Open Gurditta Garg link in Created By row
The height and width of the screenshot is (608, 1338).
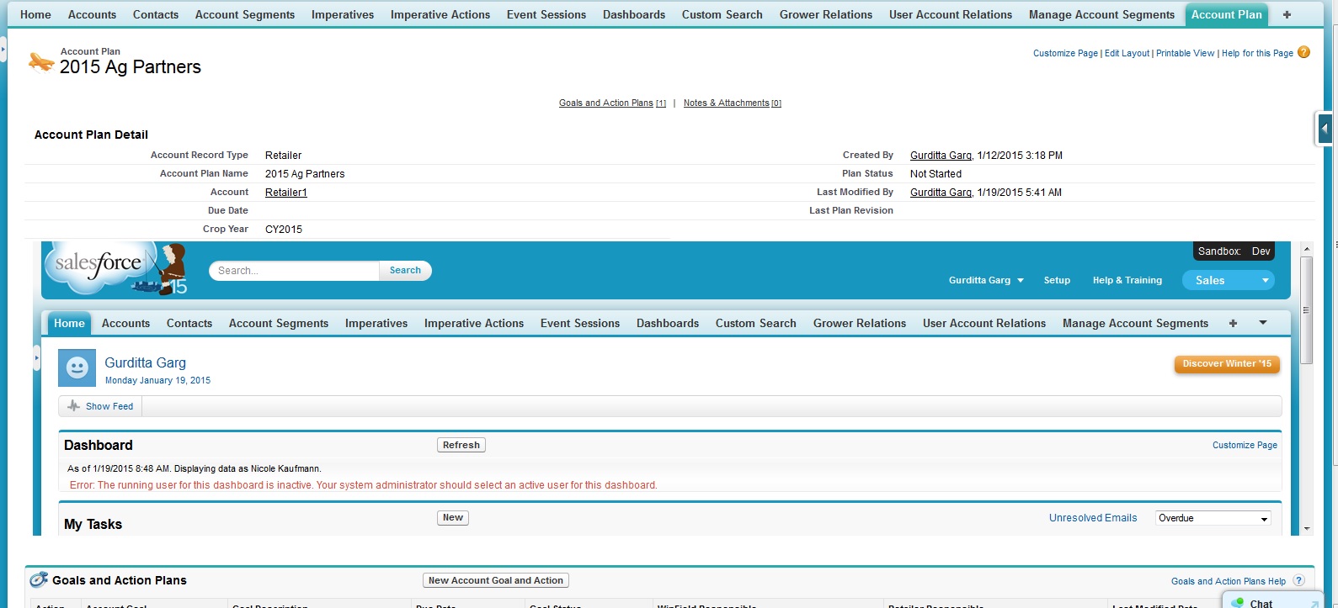coord(941,156)
